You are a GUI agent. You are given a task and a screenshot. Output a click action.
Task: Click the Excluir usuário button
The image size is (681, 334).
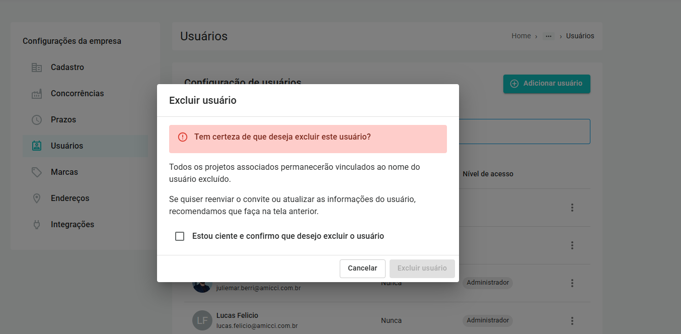(422, 269)
